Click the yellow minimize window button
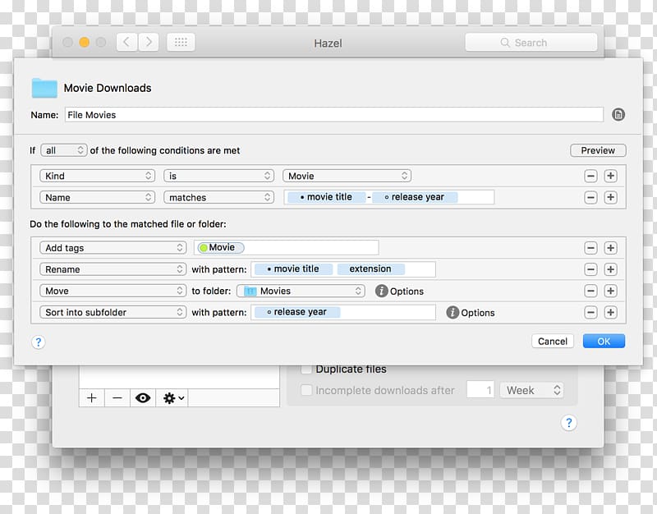The image size is (657, 514). (x=85, y=43)
